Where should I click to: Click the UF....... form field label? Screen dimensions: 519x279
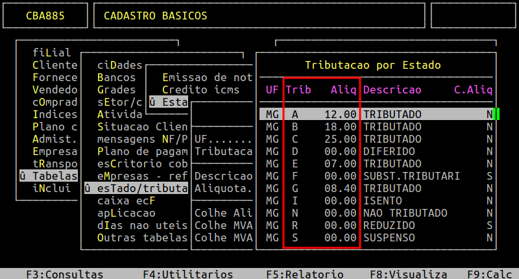(223, 139)
